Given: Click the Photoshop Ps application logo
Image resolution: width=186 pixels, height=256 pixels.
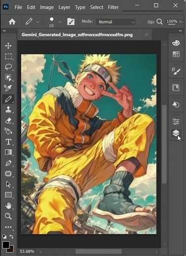Looking at the screenshot, I should (x=6, y=7).
